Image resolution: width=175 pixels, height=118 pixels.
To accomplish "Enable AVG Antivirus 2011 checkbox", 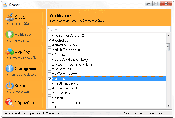I will [x=50, y=88].
